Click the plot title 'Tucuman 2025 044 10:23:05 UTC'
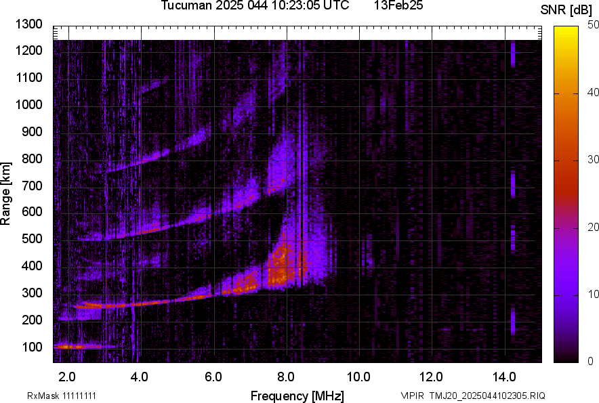599x403 pixels. (x=255, y=5)
